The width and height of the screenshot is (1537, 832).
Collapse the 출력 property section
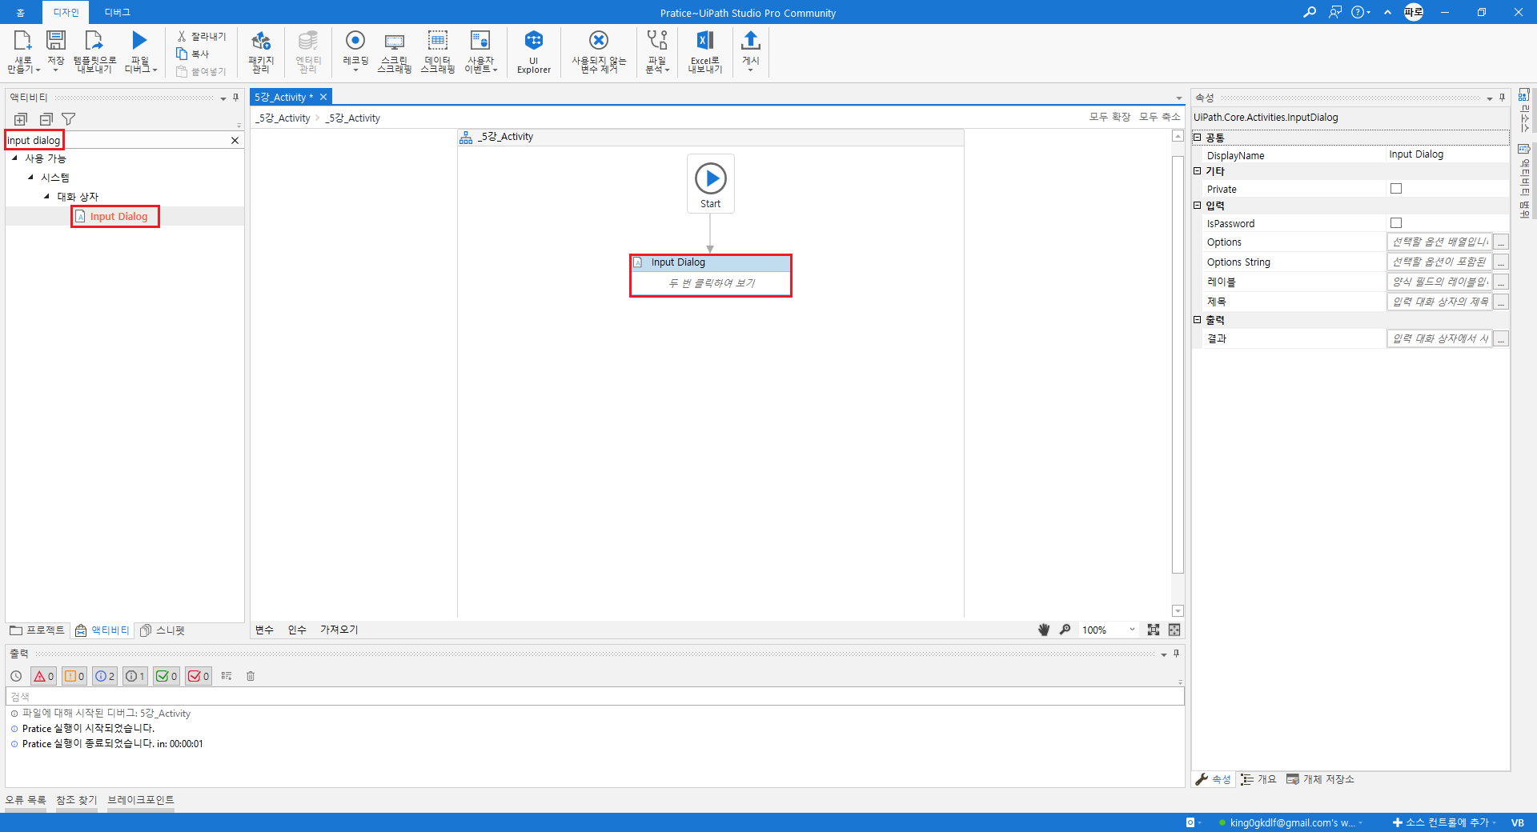(1198, 319)
